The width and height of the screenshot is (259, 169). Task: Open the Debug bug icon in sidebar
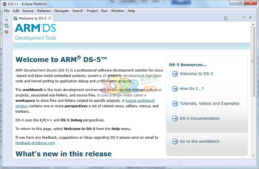tap(6, 32)
